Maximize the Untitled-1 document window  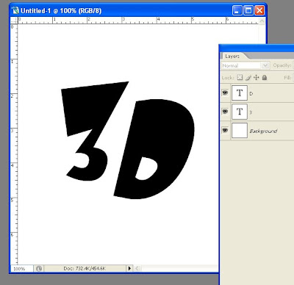248,11
